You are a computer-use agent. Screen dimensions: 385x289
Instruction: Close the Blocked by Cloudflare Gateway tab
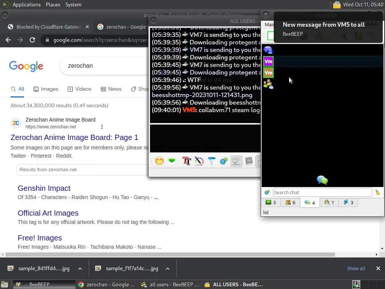click(87, 27)
